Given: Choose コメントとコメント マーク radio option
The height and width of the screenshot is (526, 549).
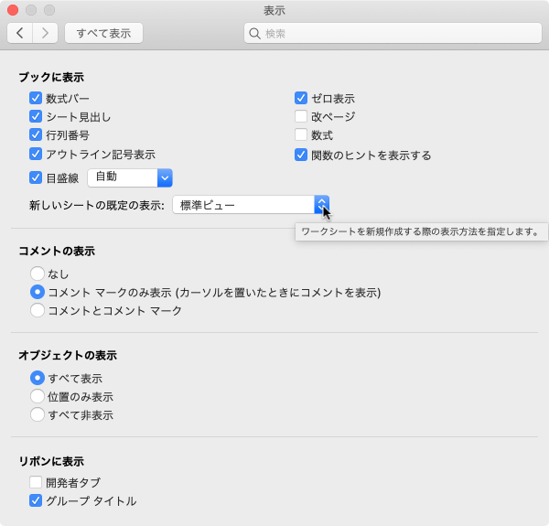Looking at the screenshot, I should (38, 310).
